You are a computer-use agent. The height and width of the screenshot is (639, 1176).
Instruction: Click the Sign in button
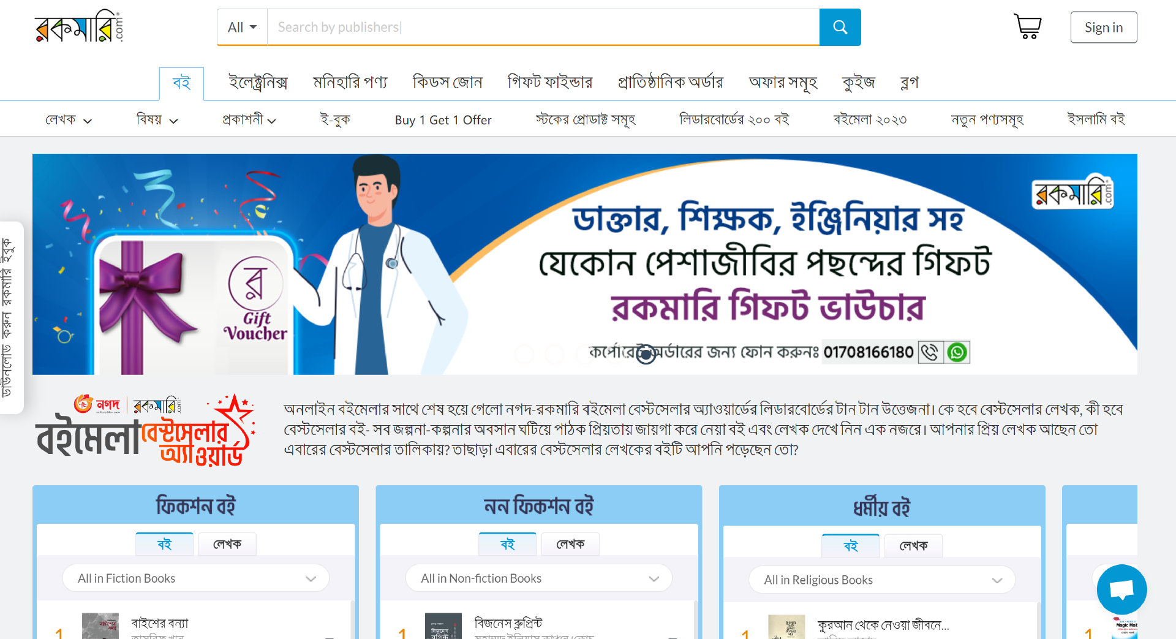pyautogui.click(x=1103, y=27)
